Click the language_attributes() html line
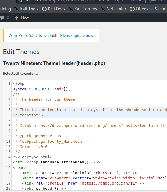The height and width of the screenshot is (192, 167). click(57, 162)
